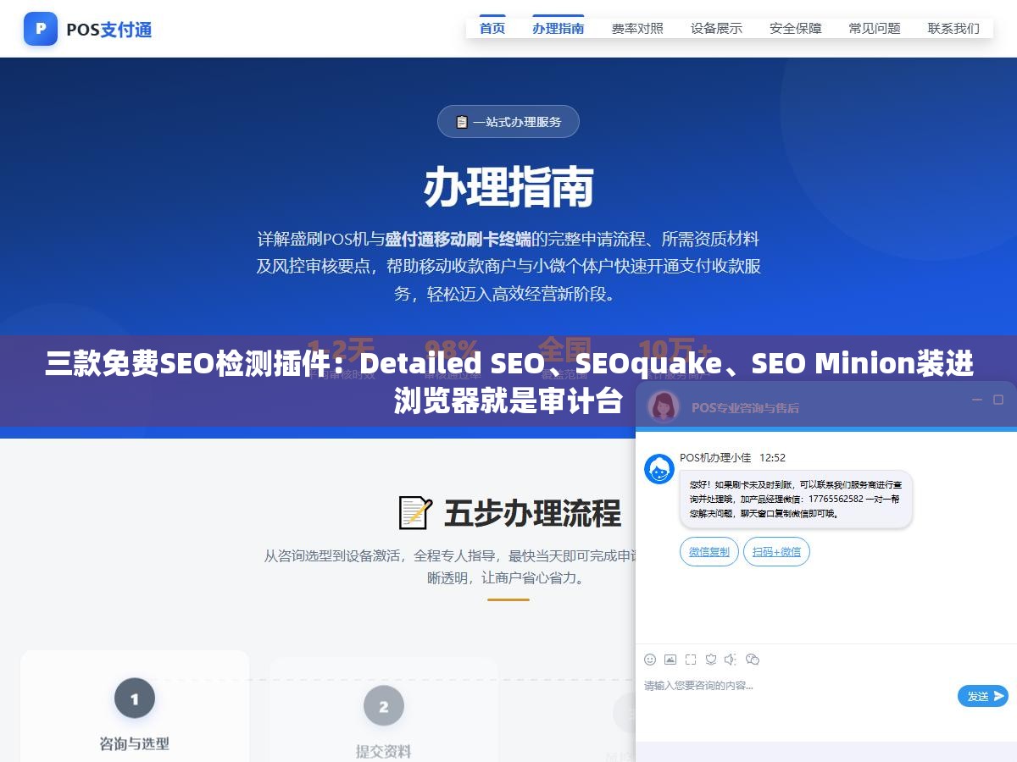Click the blue P logo icon
The height and width of the screenshot is (762, 1017).
click(41, 30)
